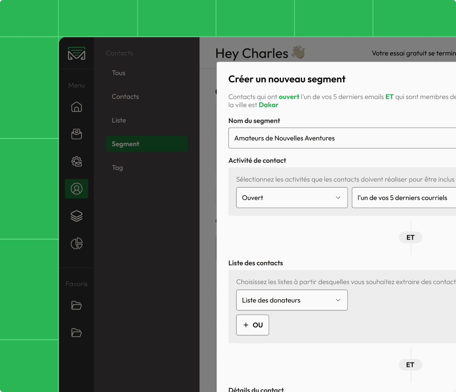This screenshot has width=456, height=392.
Task: Click the 'Activité de contact' label
Action: coord(257,160)
